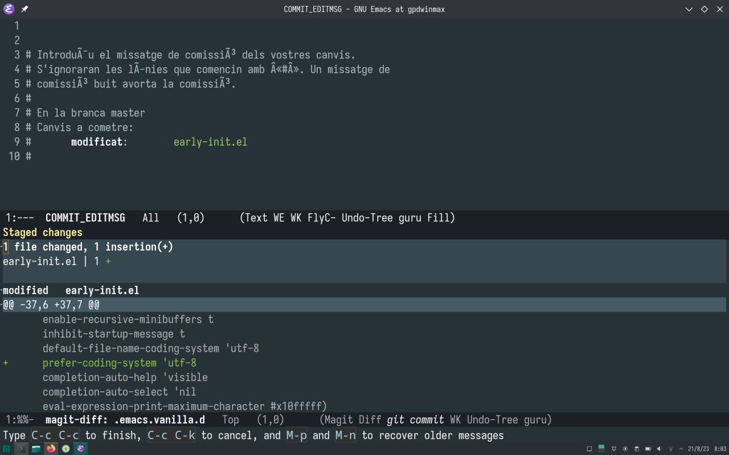
Task: Collapse the @@ -37,6 +37,7 @@ hunk header
Action: [51, 305]
